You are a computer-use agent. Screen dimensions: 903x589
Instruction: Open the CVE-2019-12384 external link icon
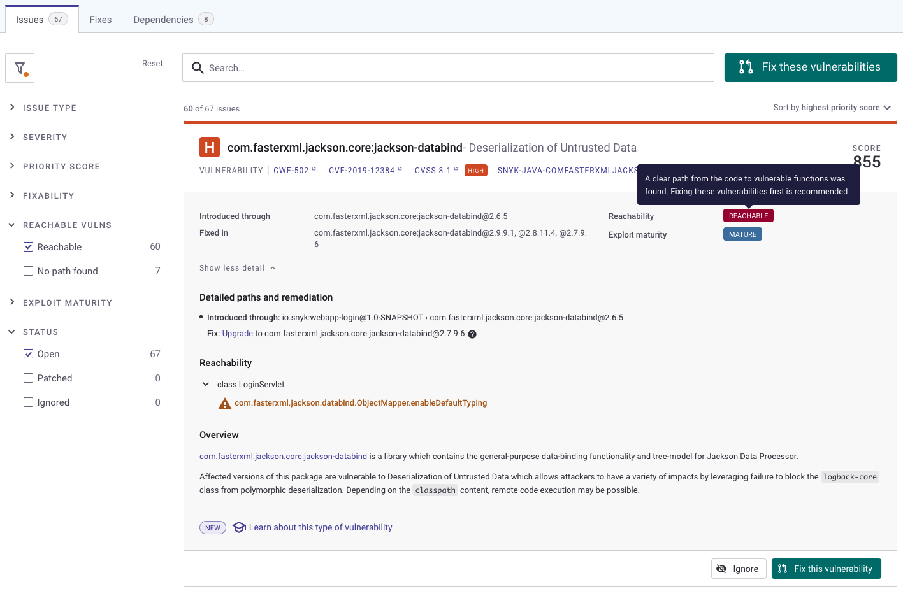click(400, 169)
